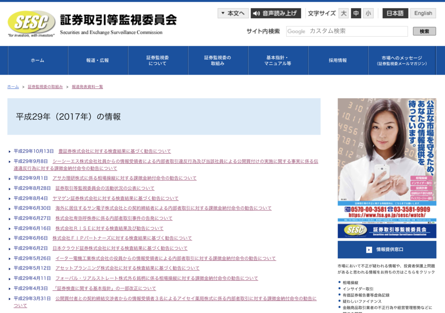445x313 pixels.
Task: Open 豊証券株式会社 recommendation link
Action: 115,151
